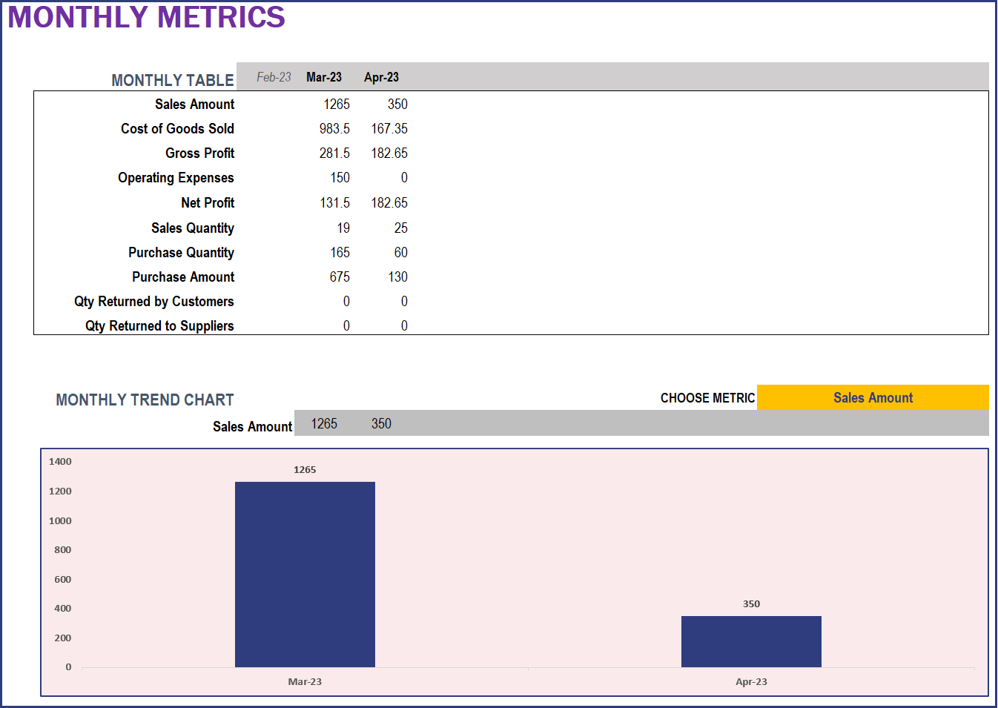Select the Feb-23 grayed column header

pyautogui.click(x=271, y=76)
